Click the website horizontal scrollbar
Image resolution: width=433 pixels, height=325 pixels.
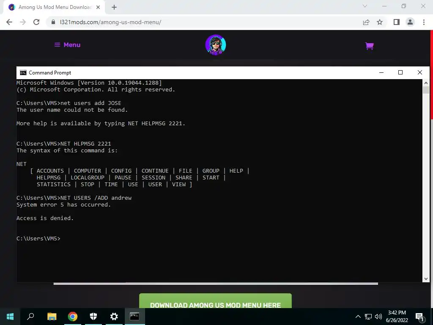[x=215, y=284]
